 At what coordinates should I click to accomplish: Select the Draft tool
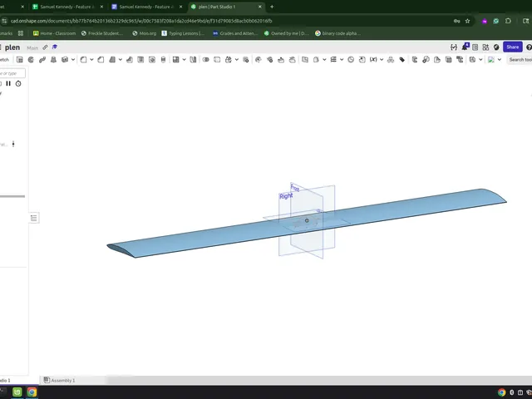pos(112,60)
